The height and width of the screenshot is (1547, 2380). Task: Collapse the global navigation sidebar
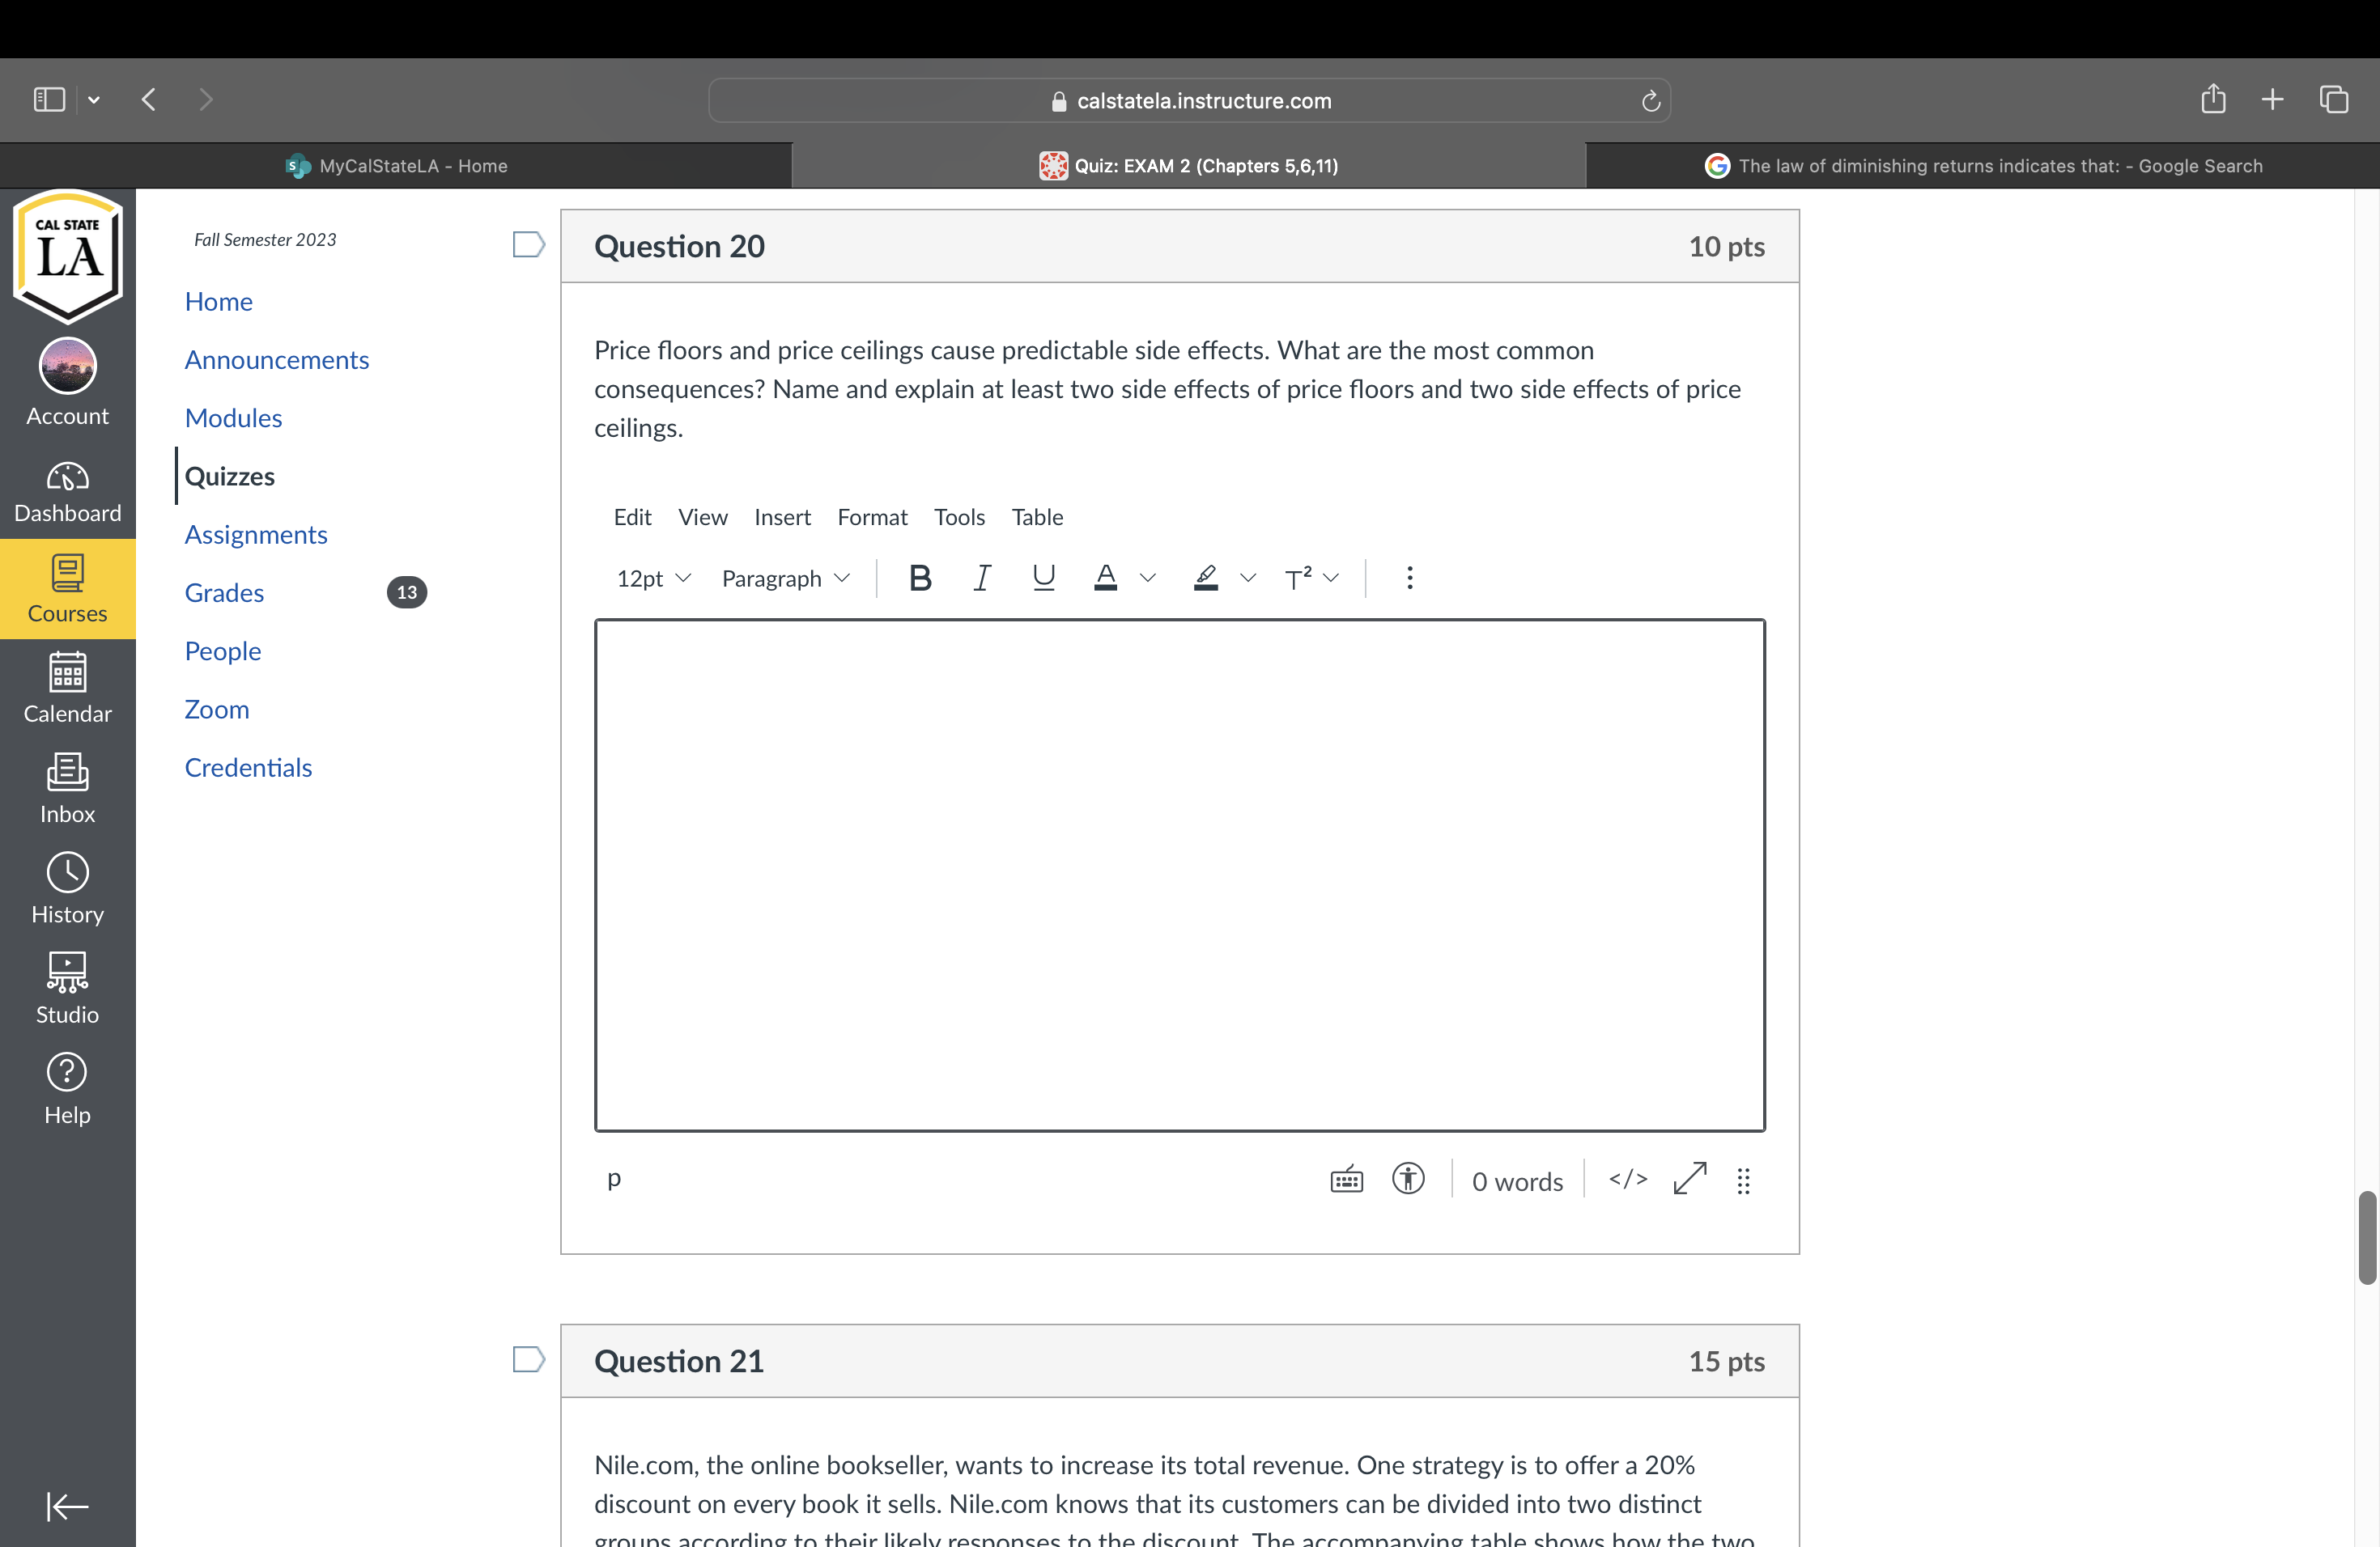coord(67,1506)
